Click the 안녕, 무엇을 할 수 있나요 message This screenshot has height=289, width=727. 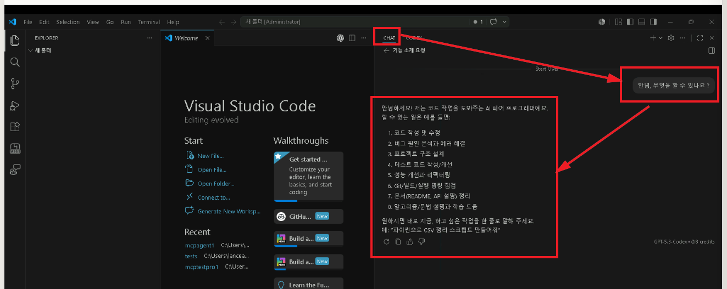673,86
